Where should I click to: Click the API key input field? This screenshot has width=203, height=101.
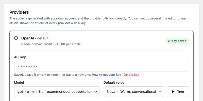102,66
